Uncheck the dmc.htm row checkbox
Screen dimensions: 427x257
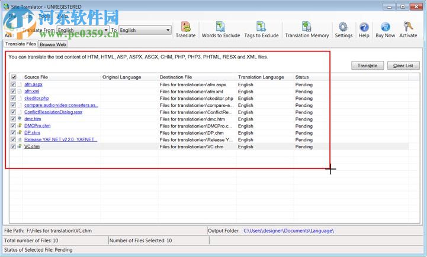[13, 119]
